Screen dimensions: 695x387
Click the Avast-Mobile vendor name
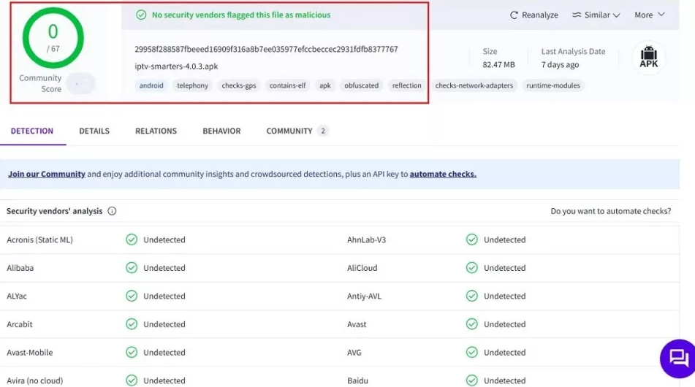coord(30,353)
